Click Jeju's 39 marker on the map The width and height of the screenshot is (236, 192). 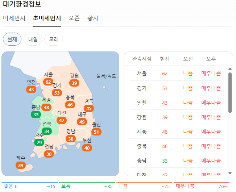[21, 165]
